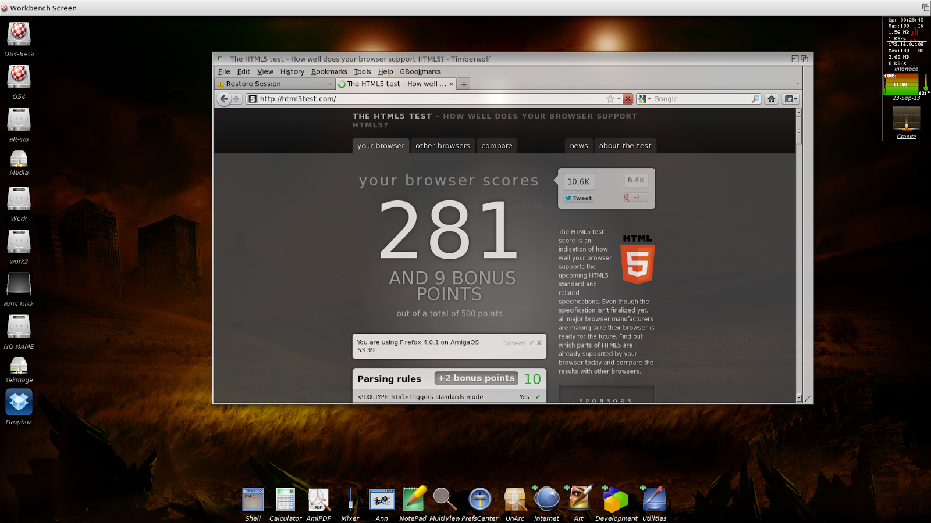Screen dimensions: 931x523
Task: Open the Bookmarks menu
Action: 329,72
